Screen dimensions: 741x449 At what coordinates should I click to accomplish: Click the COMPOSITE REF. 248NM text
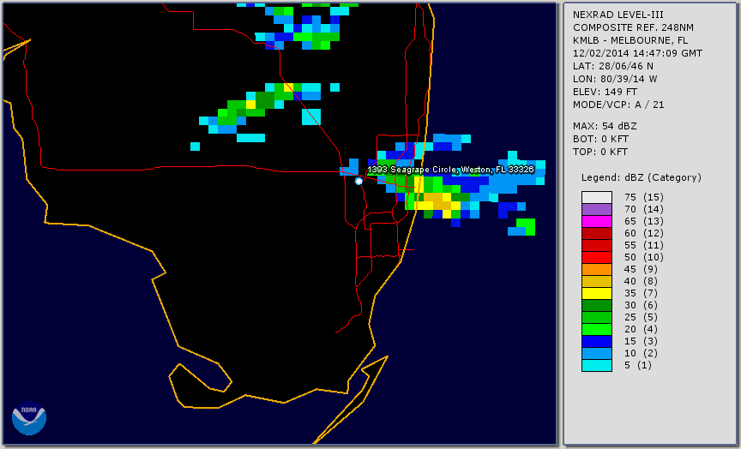pyautogui.click(x=633, y=27)
